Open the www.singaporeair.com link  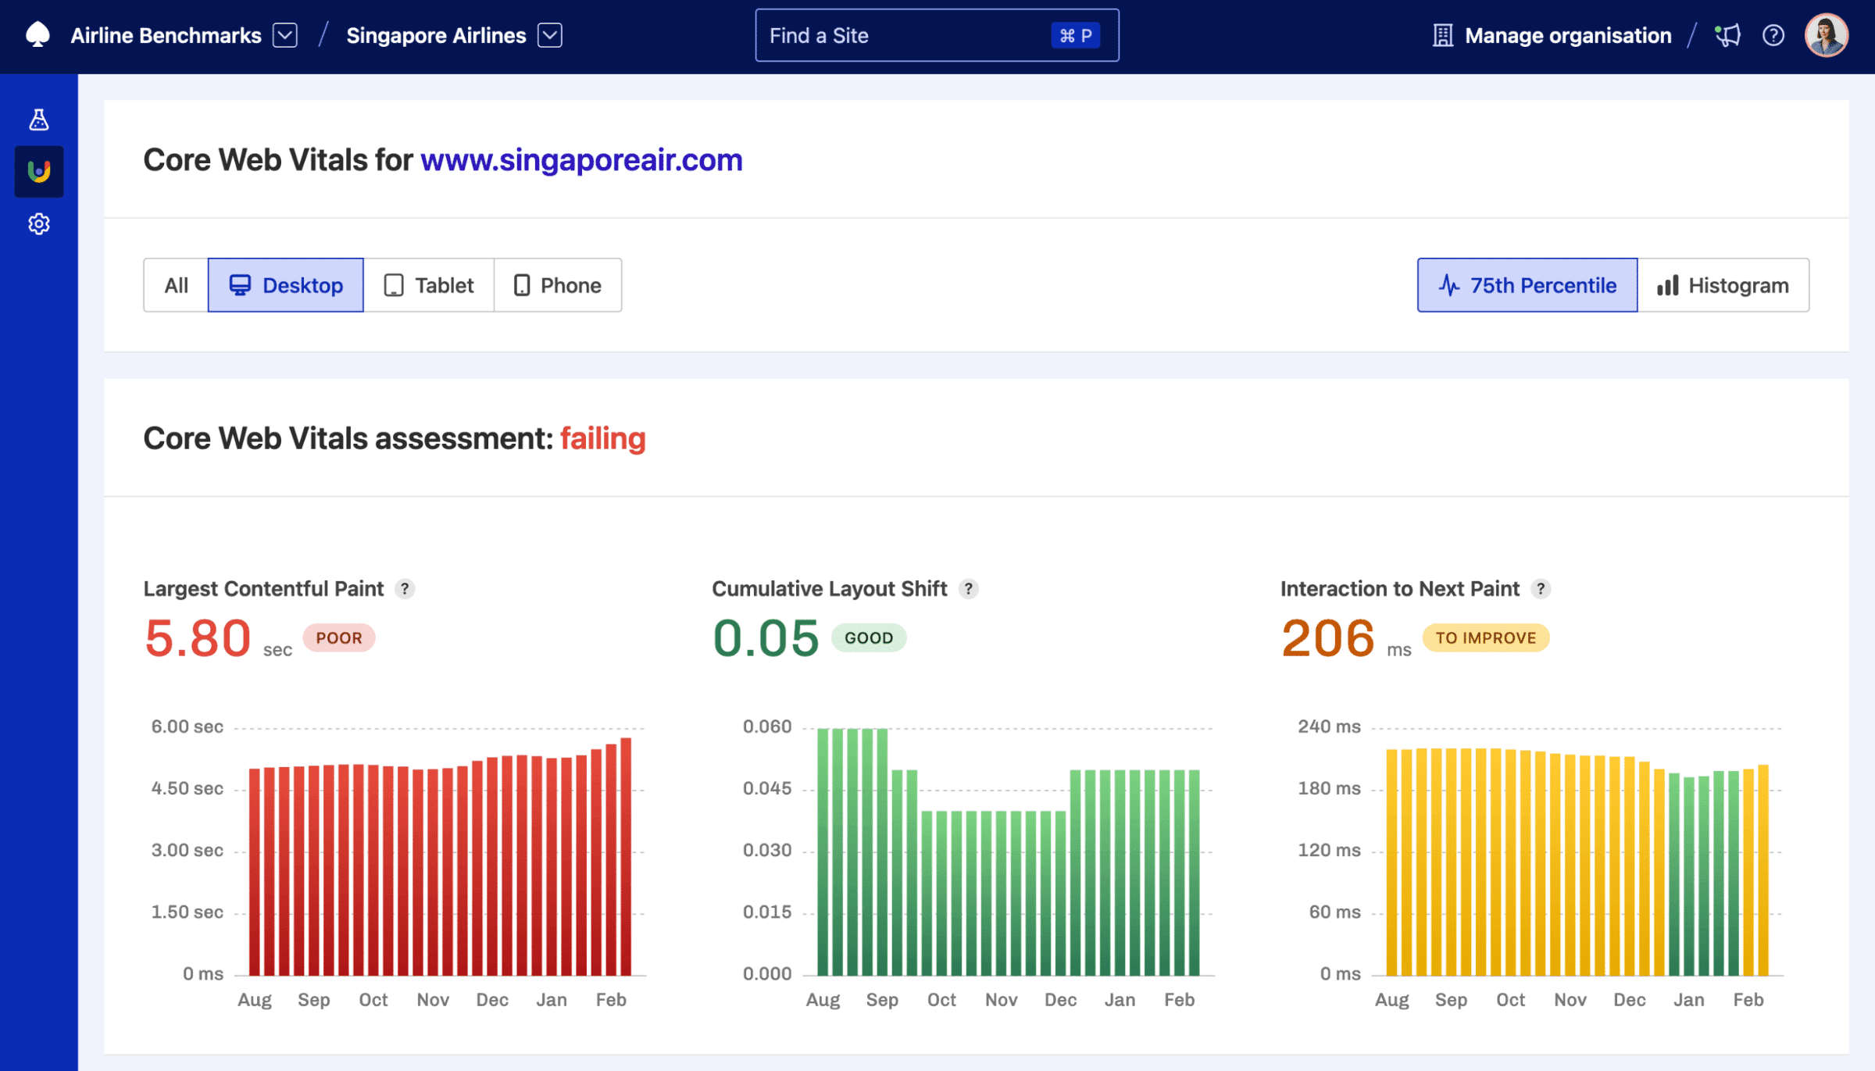coord(581,159)
